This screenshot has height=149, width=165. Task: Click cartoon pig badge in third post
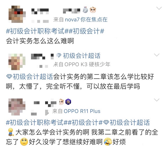pos(61,102)
